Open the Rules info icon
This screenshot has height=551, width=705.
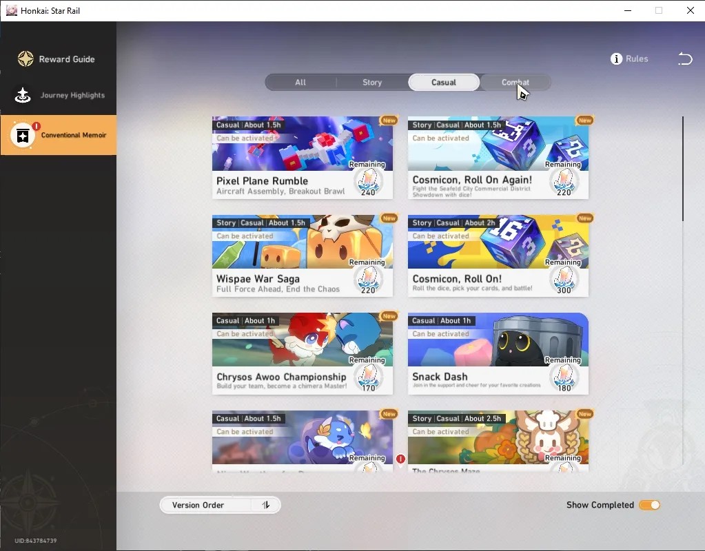(x=616, y=59)
